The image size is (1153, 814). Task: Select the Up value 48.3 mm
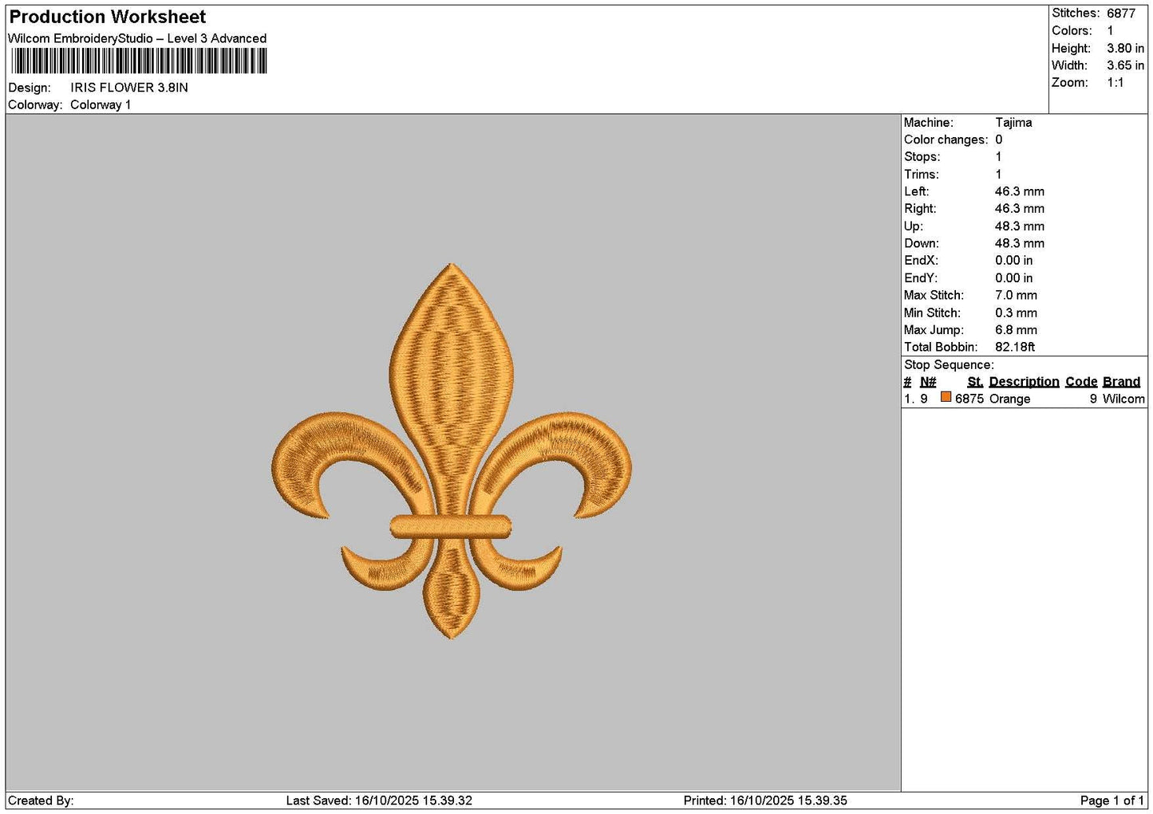click(x=1020, y=226)
